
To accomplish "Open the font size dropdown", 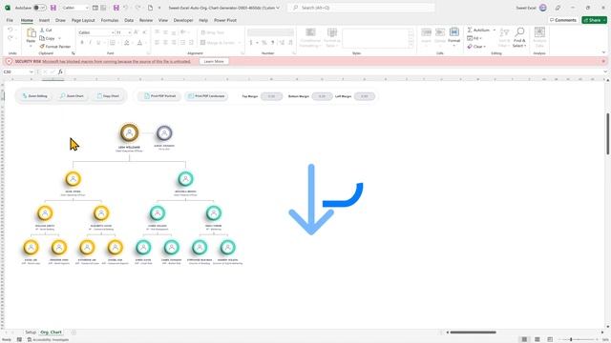I will pos(130,32).
